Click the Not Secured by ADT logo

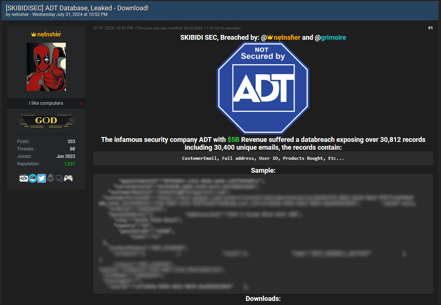pos(263,87)
